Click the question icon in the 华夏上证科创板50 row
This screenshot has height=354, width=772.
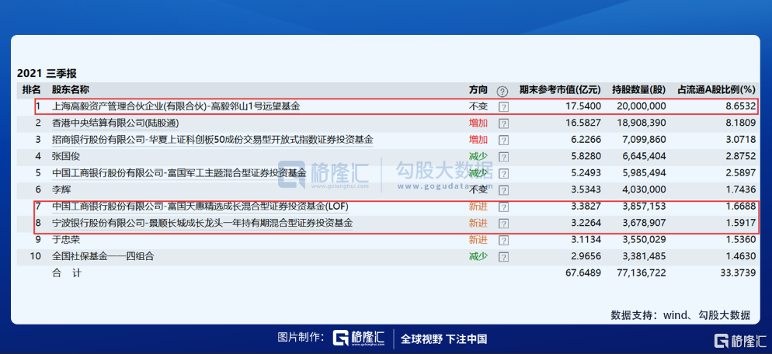[x=503, y=140]
